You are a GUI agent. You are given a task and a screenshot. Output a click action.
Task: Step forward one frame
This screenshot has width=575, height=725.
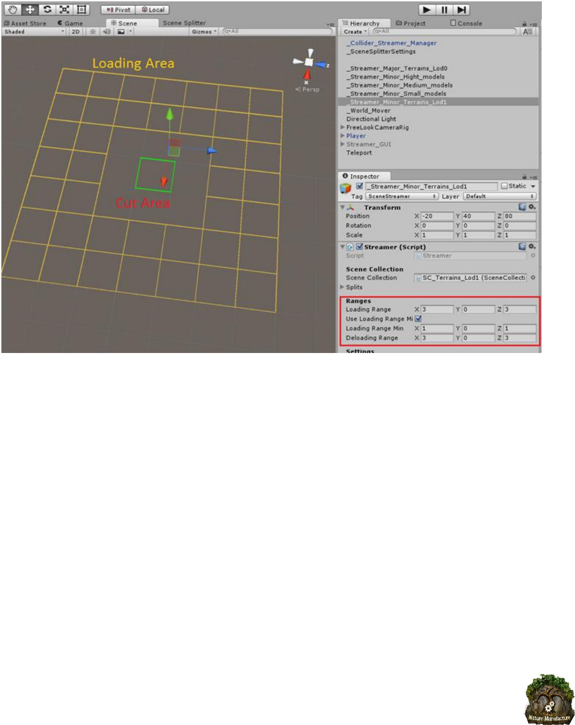[x=461, y=10]
